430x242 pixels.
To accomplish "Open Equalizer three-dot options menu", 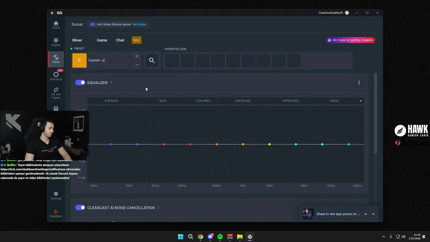I will (x=359, y=83).
